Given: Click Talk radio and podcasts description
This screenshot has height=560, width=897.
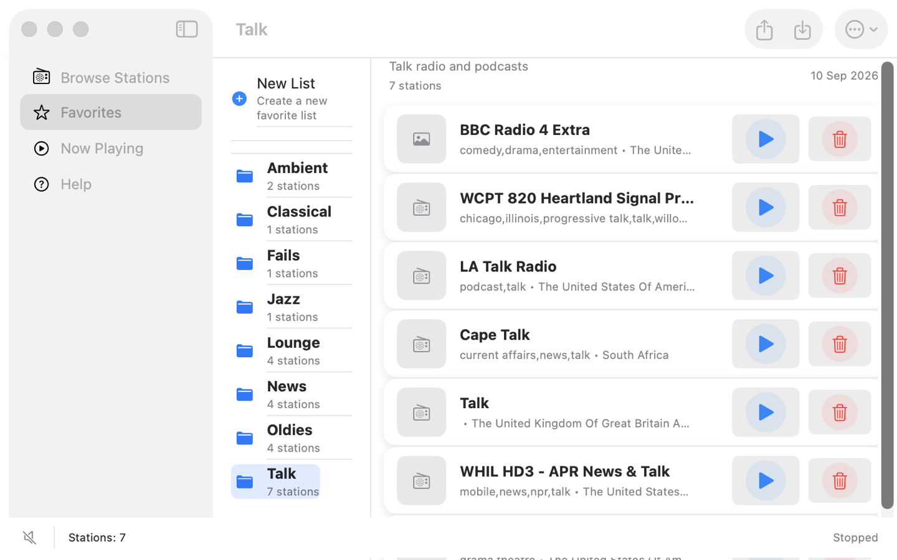Looking at the screenshot, I should point(458,66).
